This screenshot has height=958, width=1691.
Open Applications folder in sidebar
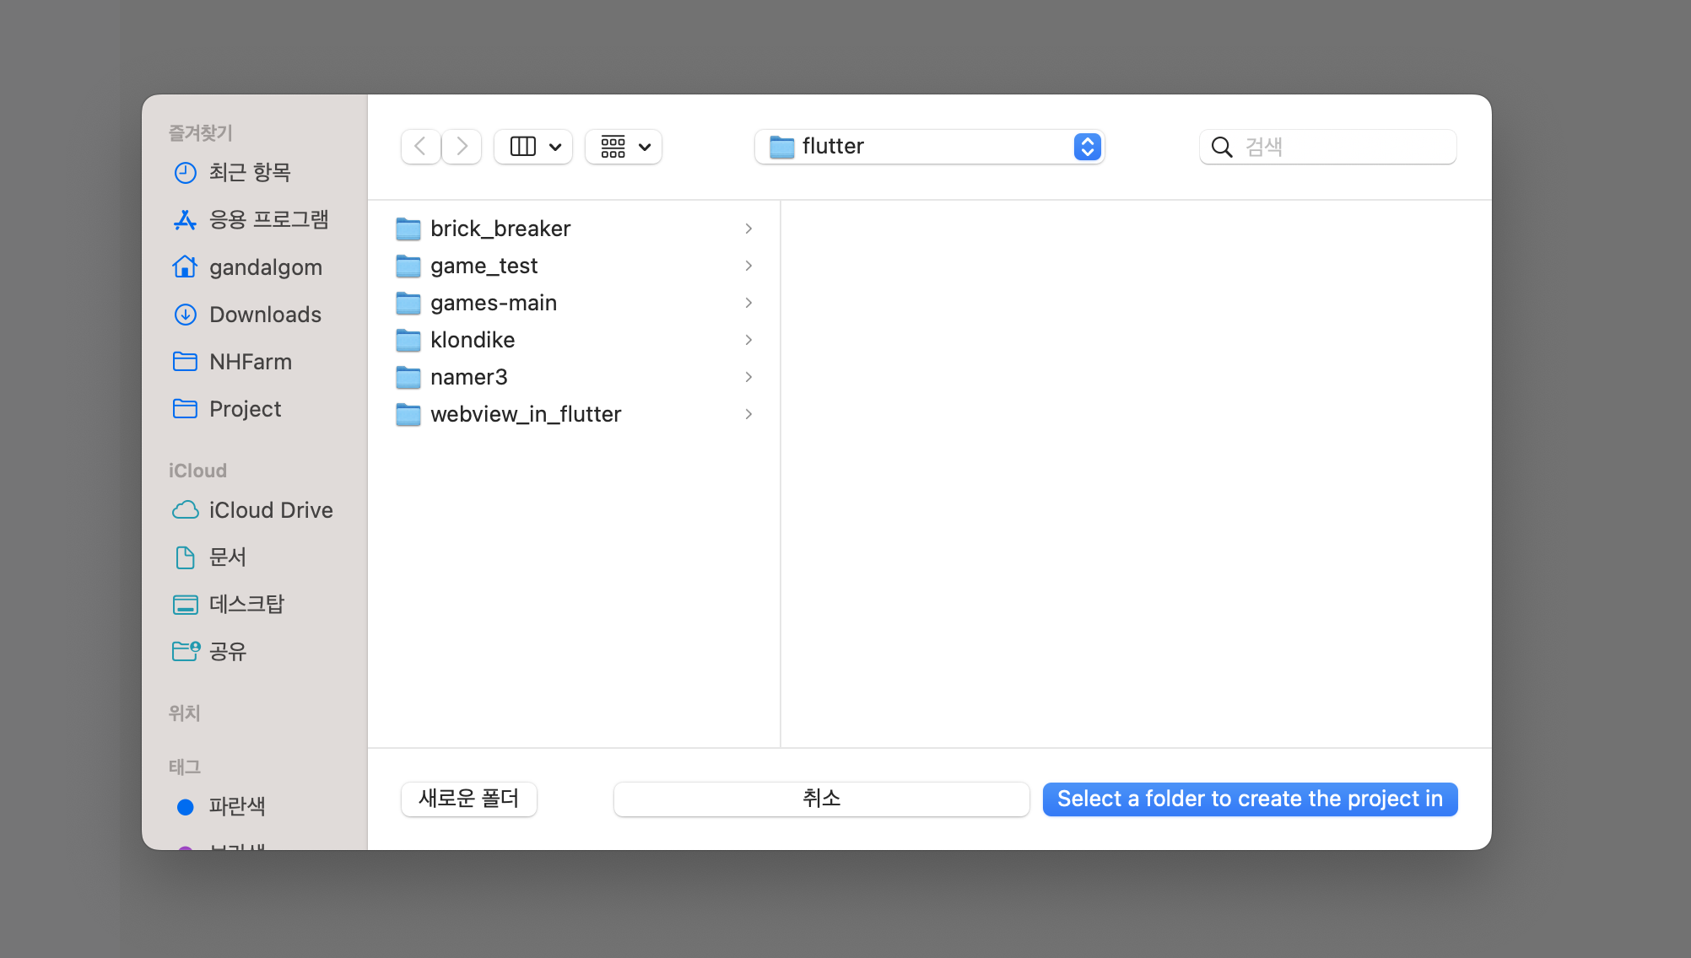267,220
